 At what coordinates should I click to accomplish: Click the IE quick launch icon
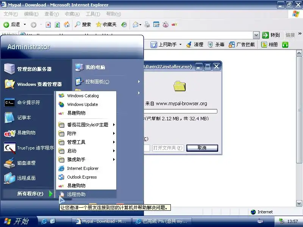[x=44, y=221]
